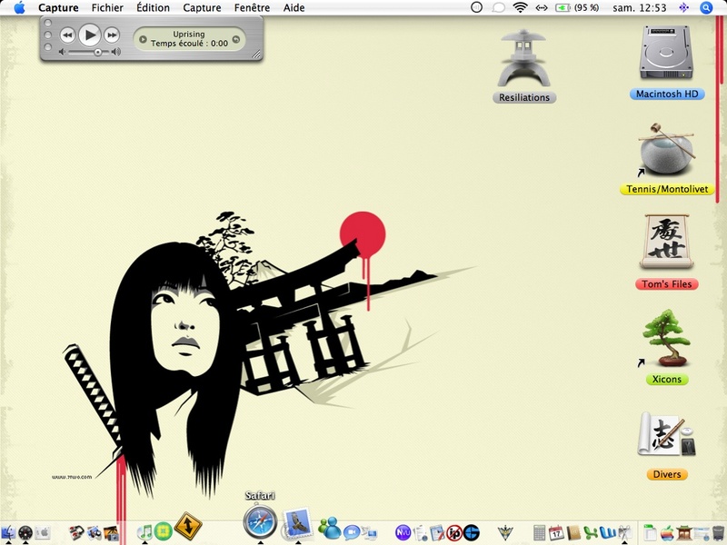Click the menu bar clock sam. 12:53
This screenshot has width=727, height=545.
(x=640, y=7)
